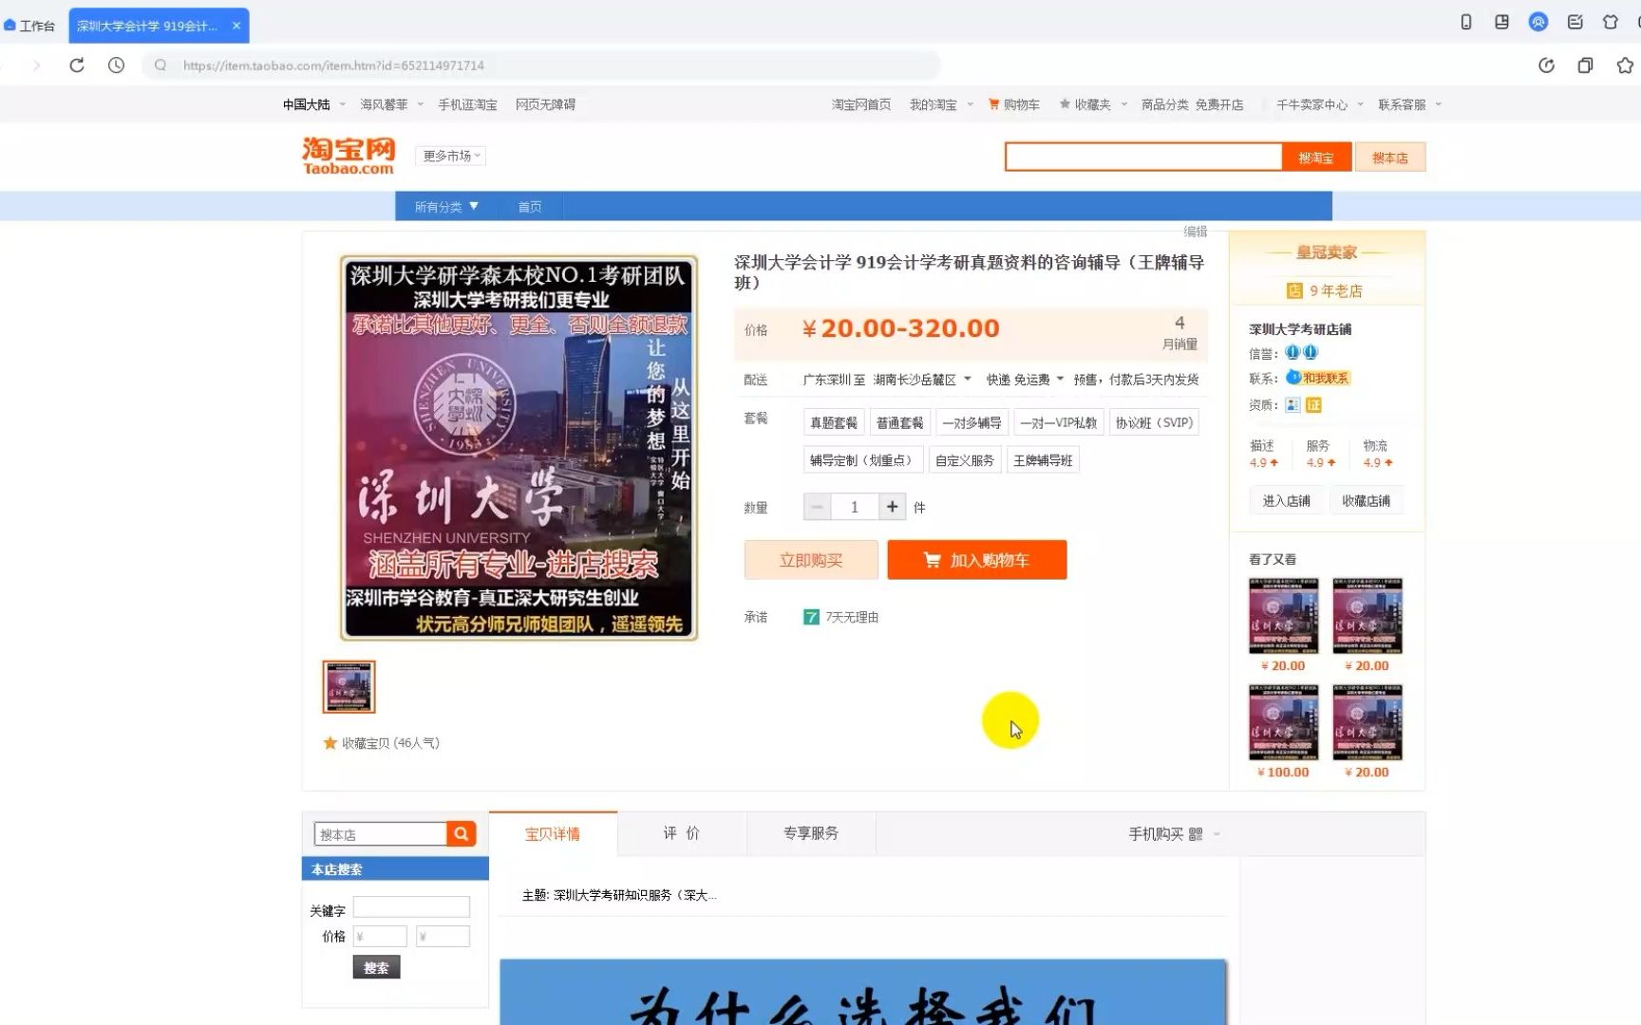Click the 收藏店铺 button
The height and width of the screenshot is (1025, 1641).
coord(1366,501)
